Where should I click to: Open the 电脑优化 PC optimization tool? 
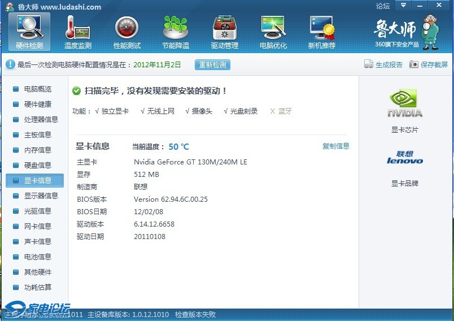pos(273,32)
